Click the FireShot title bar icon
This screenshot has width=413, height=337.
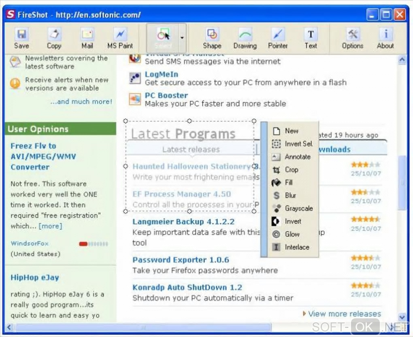(x=11, y=14)
